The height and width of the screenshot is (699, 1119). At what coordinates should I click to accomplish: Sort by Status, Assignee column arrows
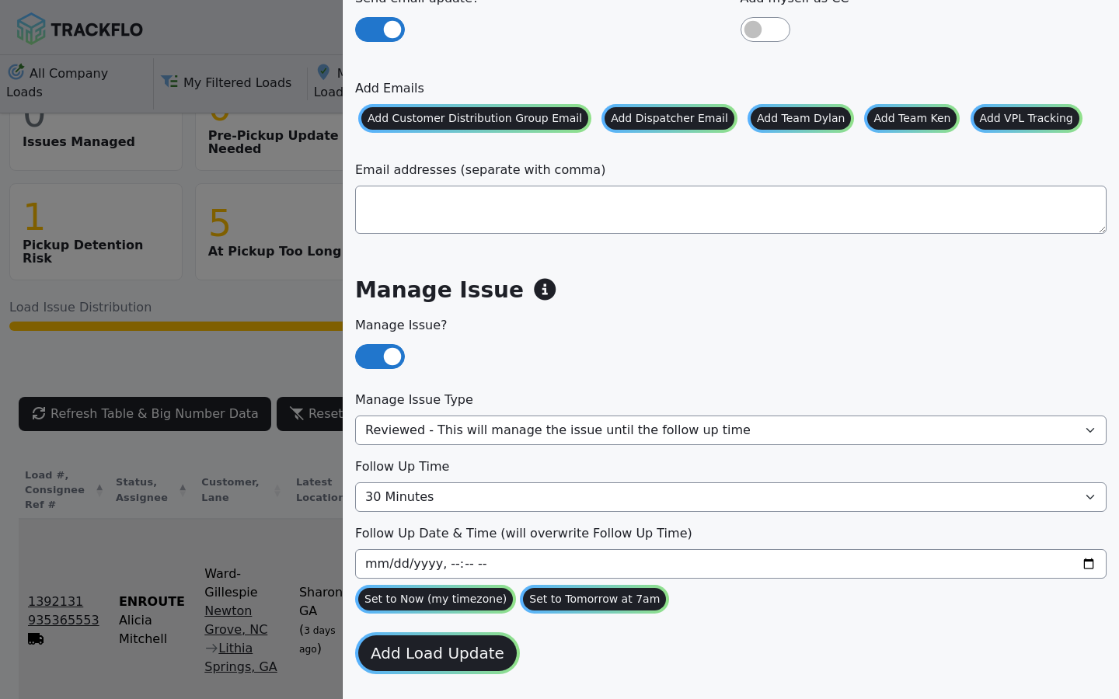[x=183, y=490]
